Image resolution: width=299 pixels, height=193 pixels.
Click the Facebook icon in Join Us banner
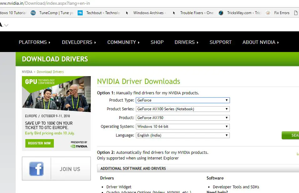[x=36, y=169]
